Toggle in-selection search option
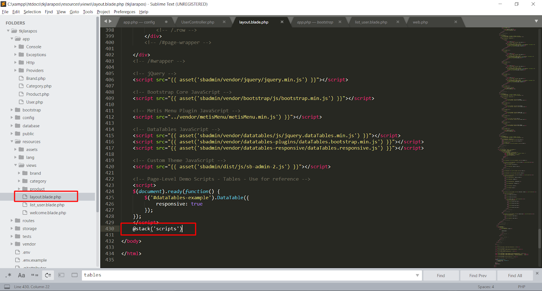This screenshot has height=291, width=542. point(61,275)
